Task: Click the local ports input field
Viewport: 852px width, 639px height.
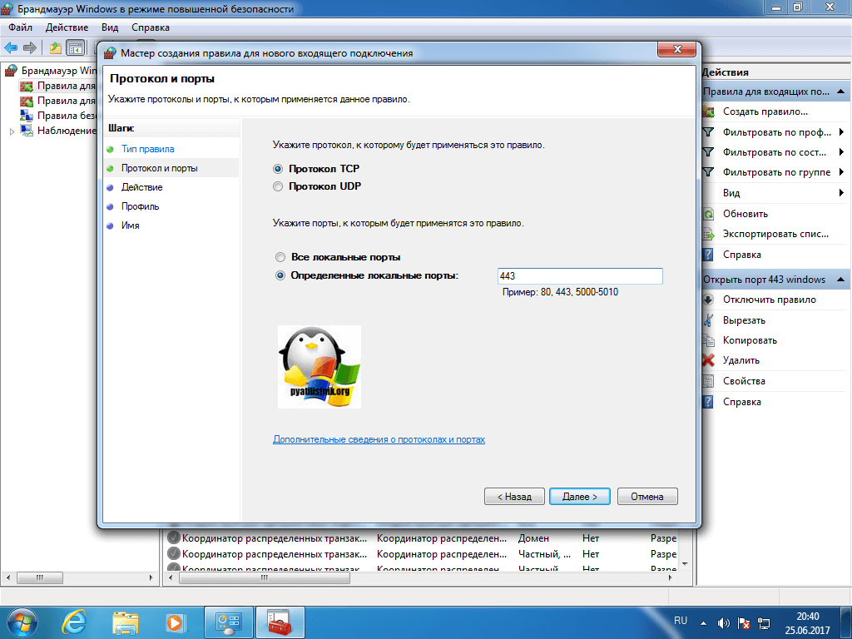Action: (579, 276)
